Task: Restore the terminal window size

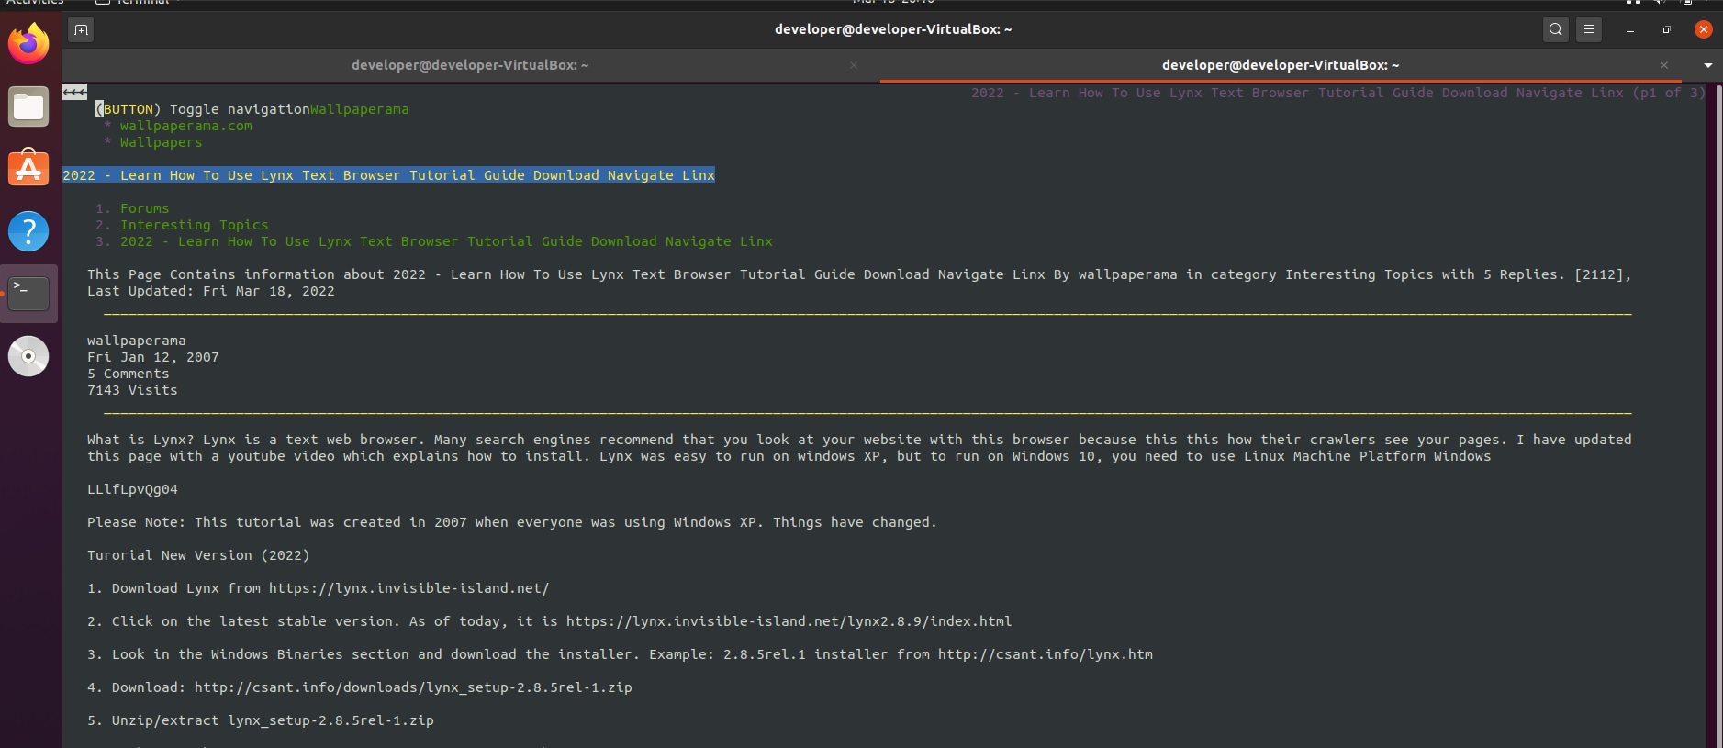Action: pos(1666,29)
